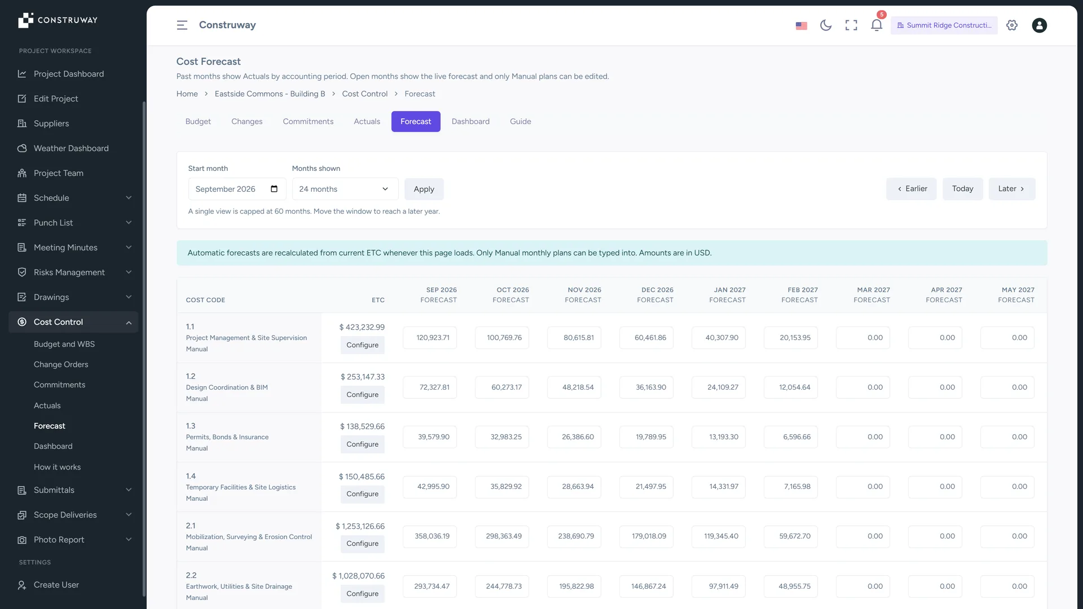Expand the Punch List chevron

pos(129,223)
